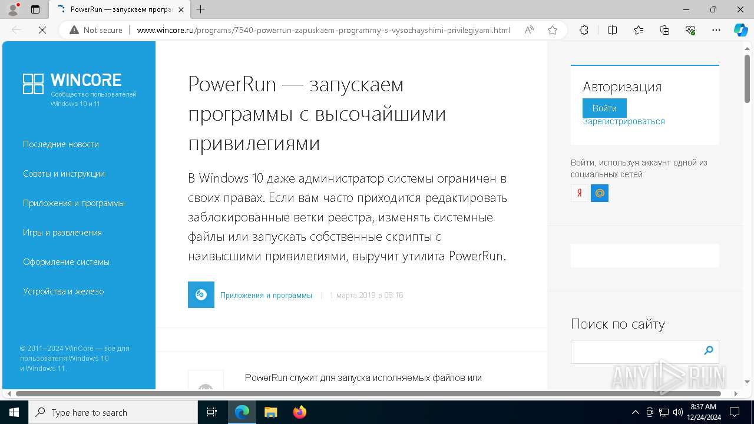Click the copyright text 2011–2024 WinCore
This screenshot has height=424, width=754.
(75, 358)
